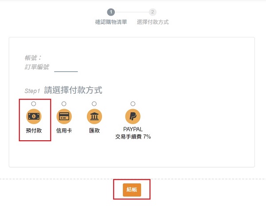This screenshot has height=206, width=266.
Task: Click the 交易手續費 7% fee text
Action: [133, 137]
